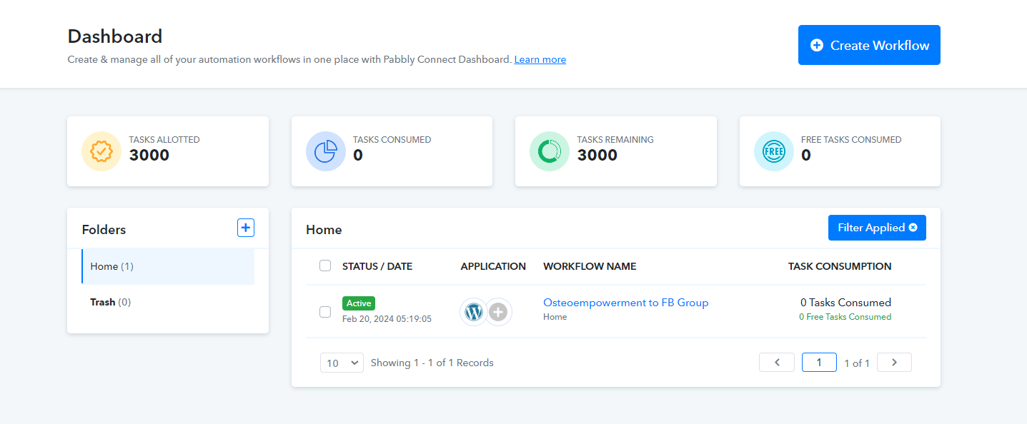Click the WordPress application icon
The width and height of the screenshot is (1027, 424).
pos(473,312)
